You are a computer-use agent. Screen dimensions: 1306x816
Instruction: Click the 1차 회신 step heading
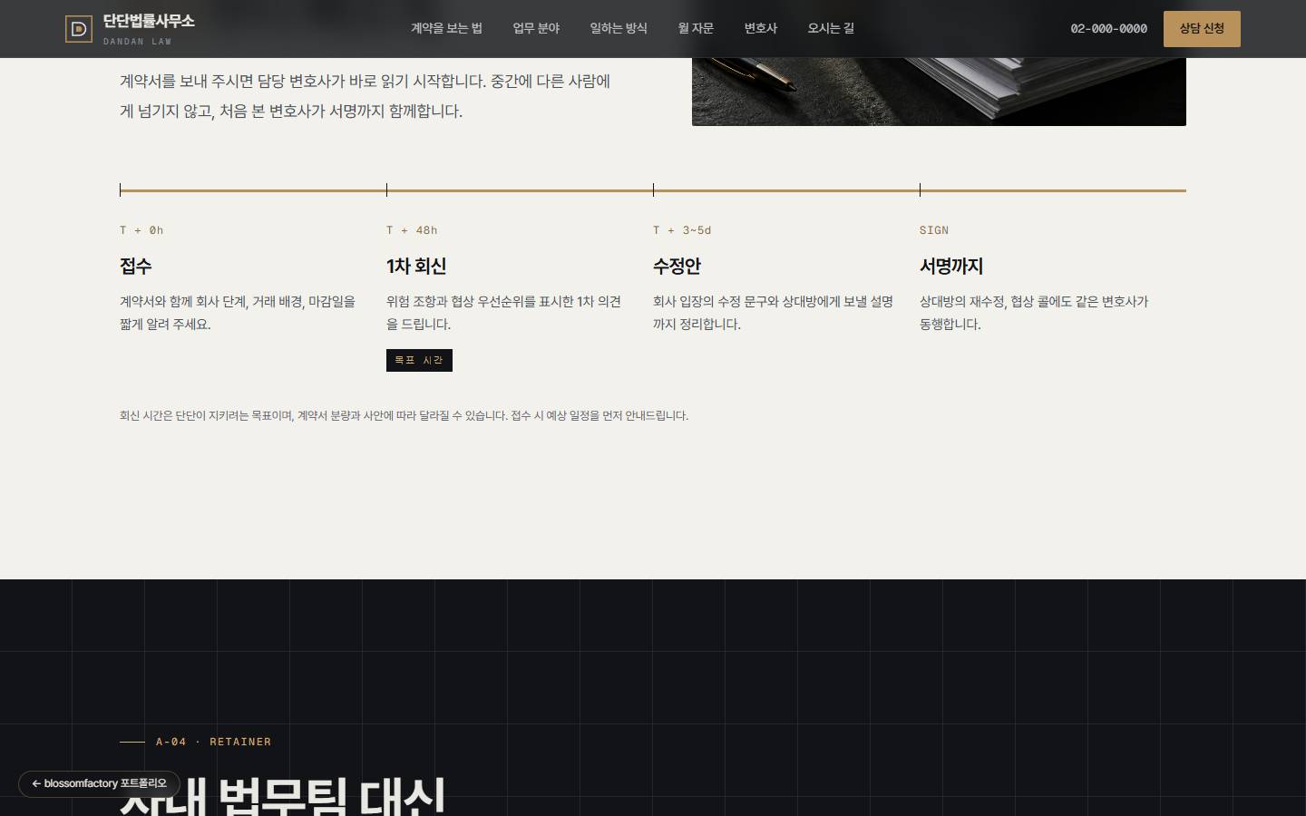(416, 266)
